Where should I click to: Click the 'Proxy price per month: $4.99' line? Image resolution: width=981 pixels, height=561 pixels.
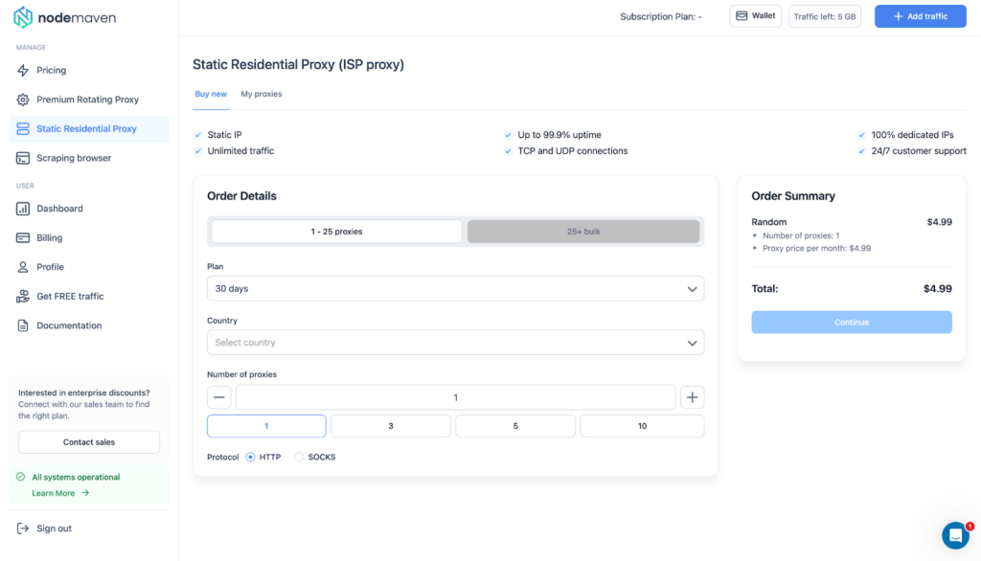click(816, 248)
